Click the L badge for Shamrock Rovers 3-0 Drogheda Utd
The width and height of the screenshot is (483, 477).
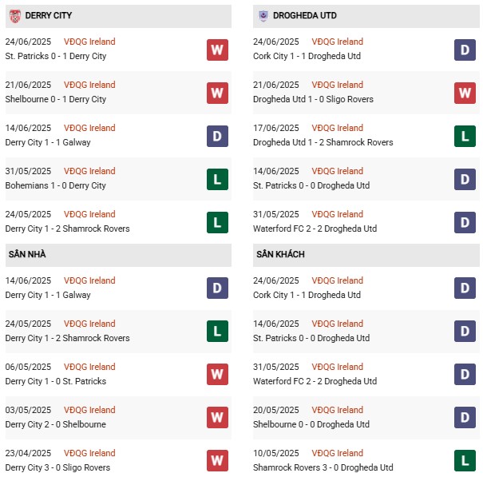(465, 461)
